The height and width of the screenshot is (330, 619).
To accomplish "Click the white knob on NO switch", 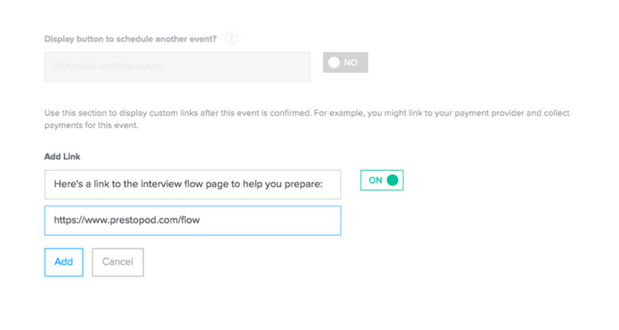I will [334, 63].
